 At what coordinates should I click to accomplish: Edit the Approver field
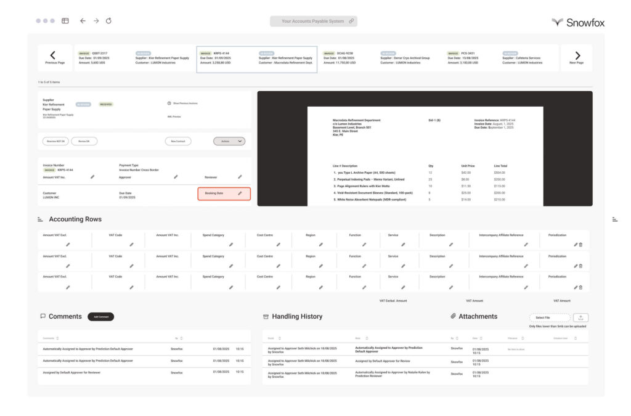point(176,177)
